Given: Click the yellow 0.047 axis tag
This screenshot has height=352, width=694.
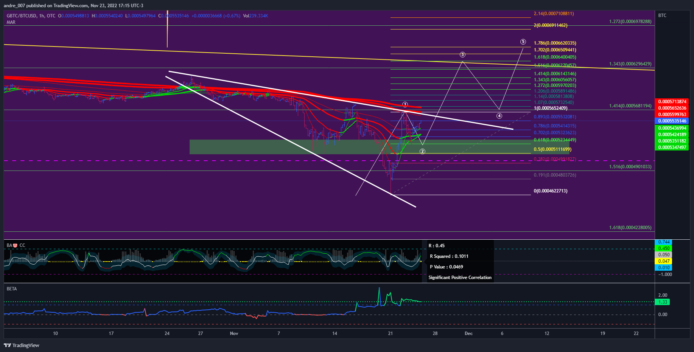Looking at the screenshot, I should click(x=663, y=261).
